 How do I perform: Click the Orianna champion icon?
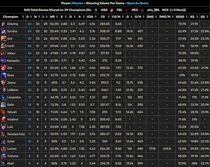tap(4, 24)
